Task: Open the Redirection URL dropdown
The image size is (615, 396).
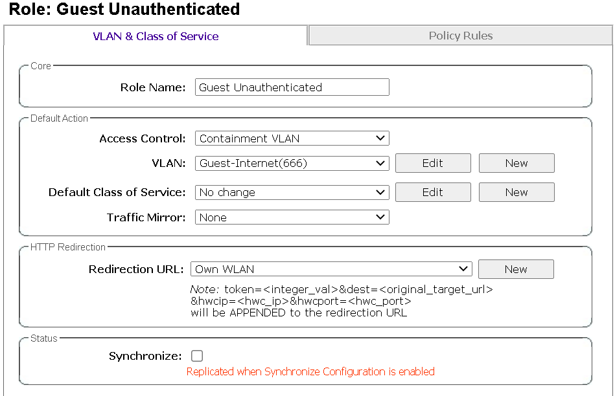Action: [331, 269]
